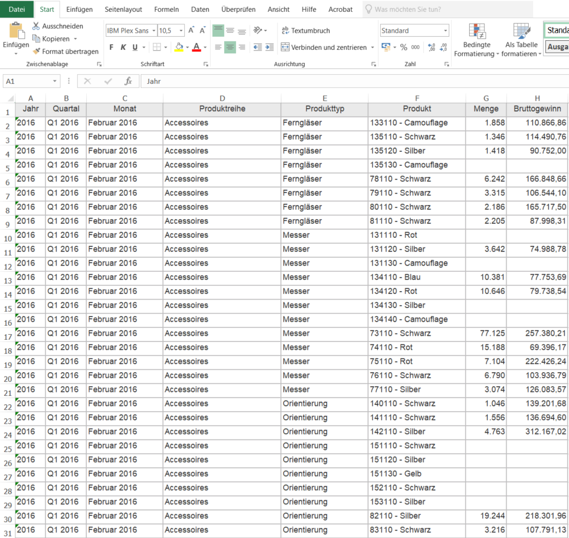Click the percent style icon

(403, 48)
